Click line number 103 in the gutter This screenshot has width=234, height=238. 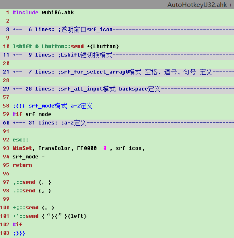tap(5, 233)
